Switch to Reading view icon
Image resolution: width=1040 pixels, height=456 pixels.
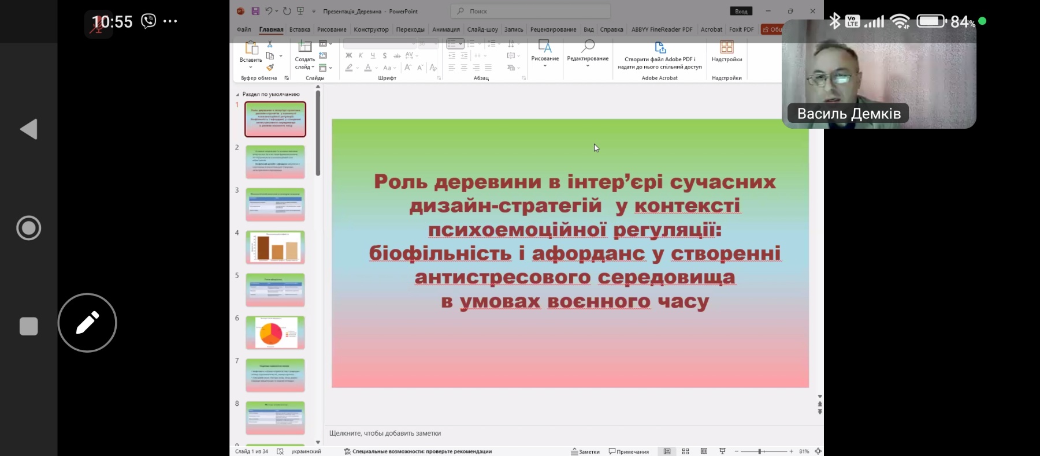[x=704, y=451]
